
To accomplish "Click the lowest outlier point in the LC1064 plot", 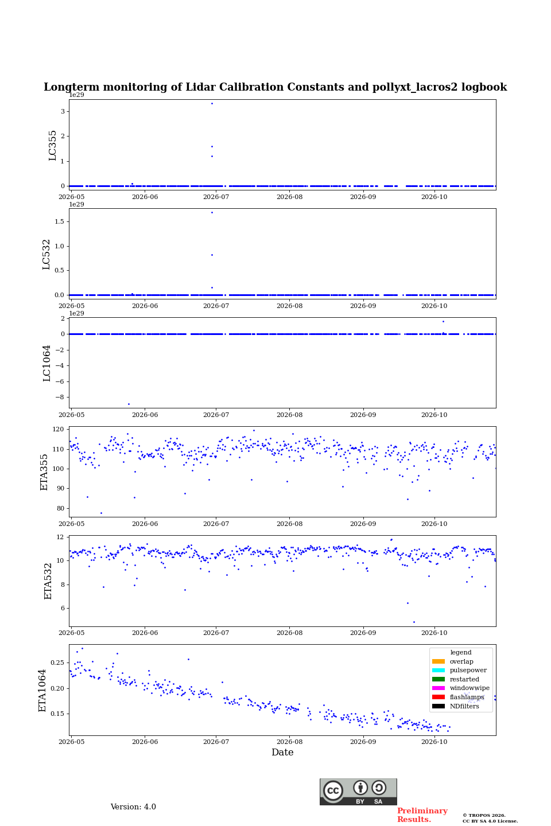I will 129,404.
